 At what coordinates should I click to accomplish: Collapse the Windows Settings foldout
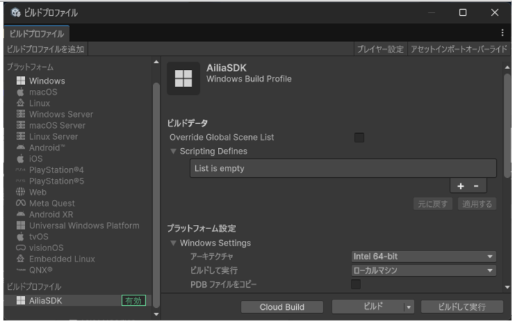pyautogui.click(x=173, y=243)
